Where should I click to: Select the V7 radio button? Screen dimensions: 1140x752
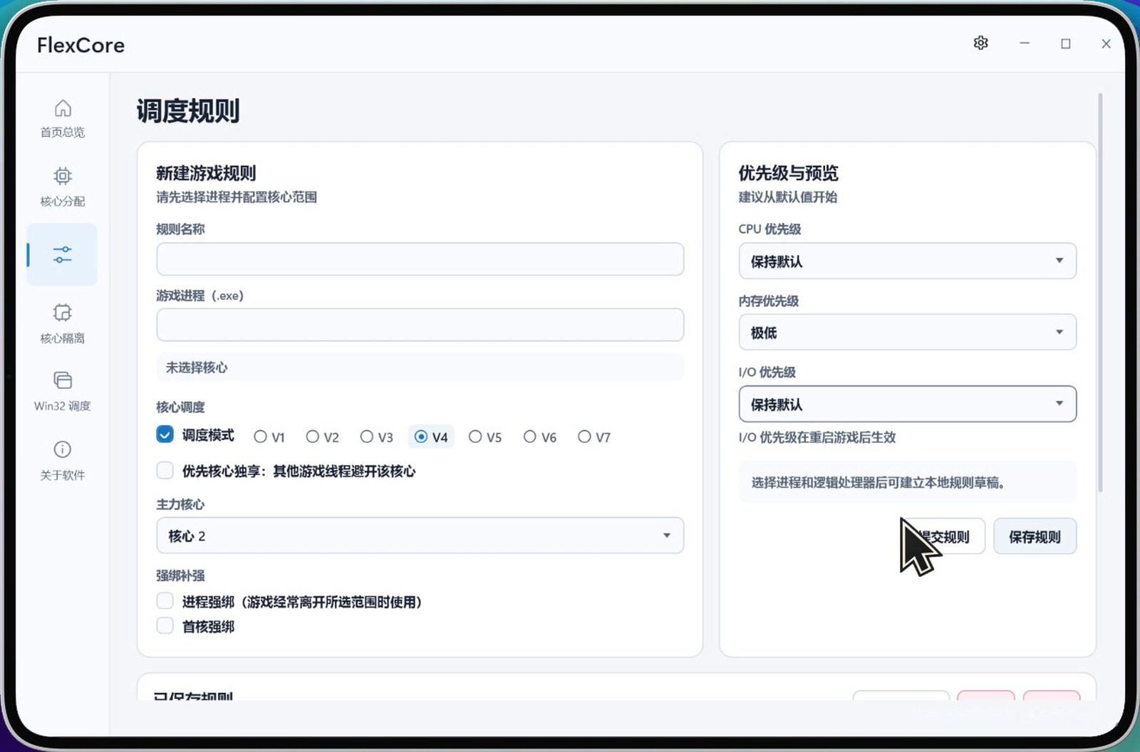pos(584,437)
